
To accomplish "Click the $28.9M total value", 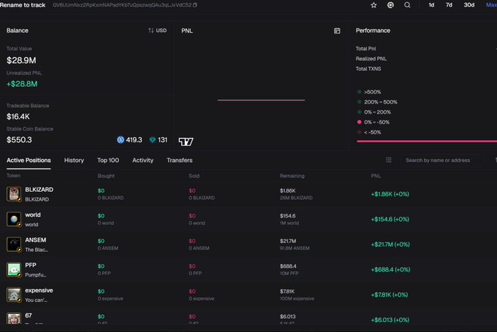I will 21,61.
